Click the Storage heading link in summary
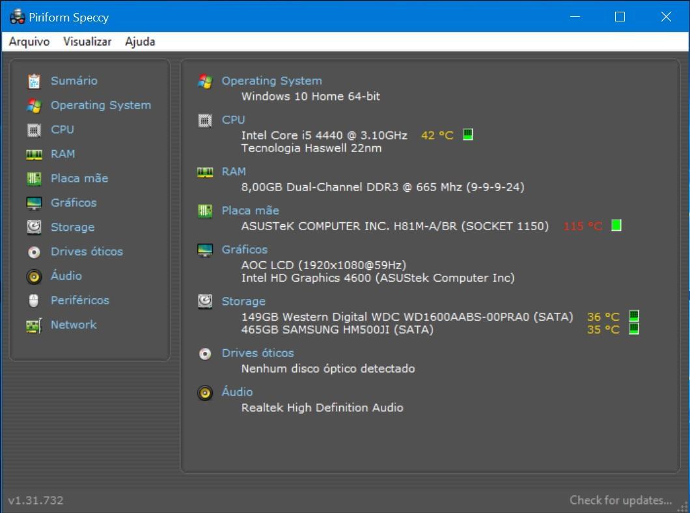 tap(243, 302)
